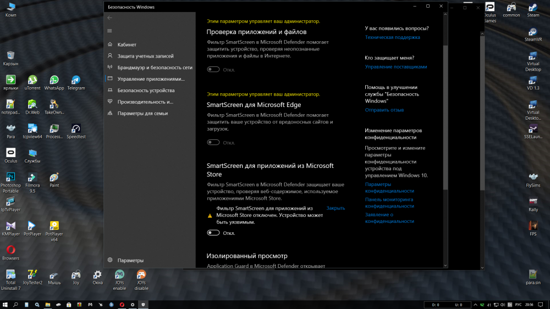
Task: Toggle SmartScreen for Microsoft Store apps switch
Action: 213,233
